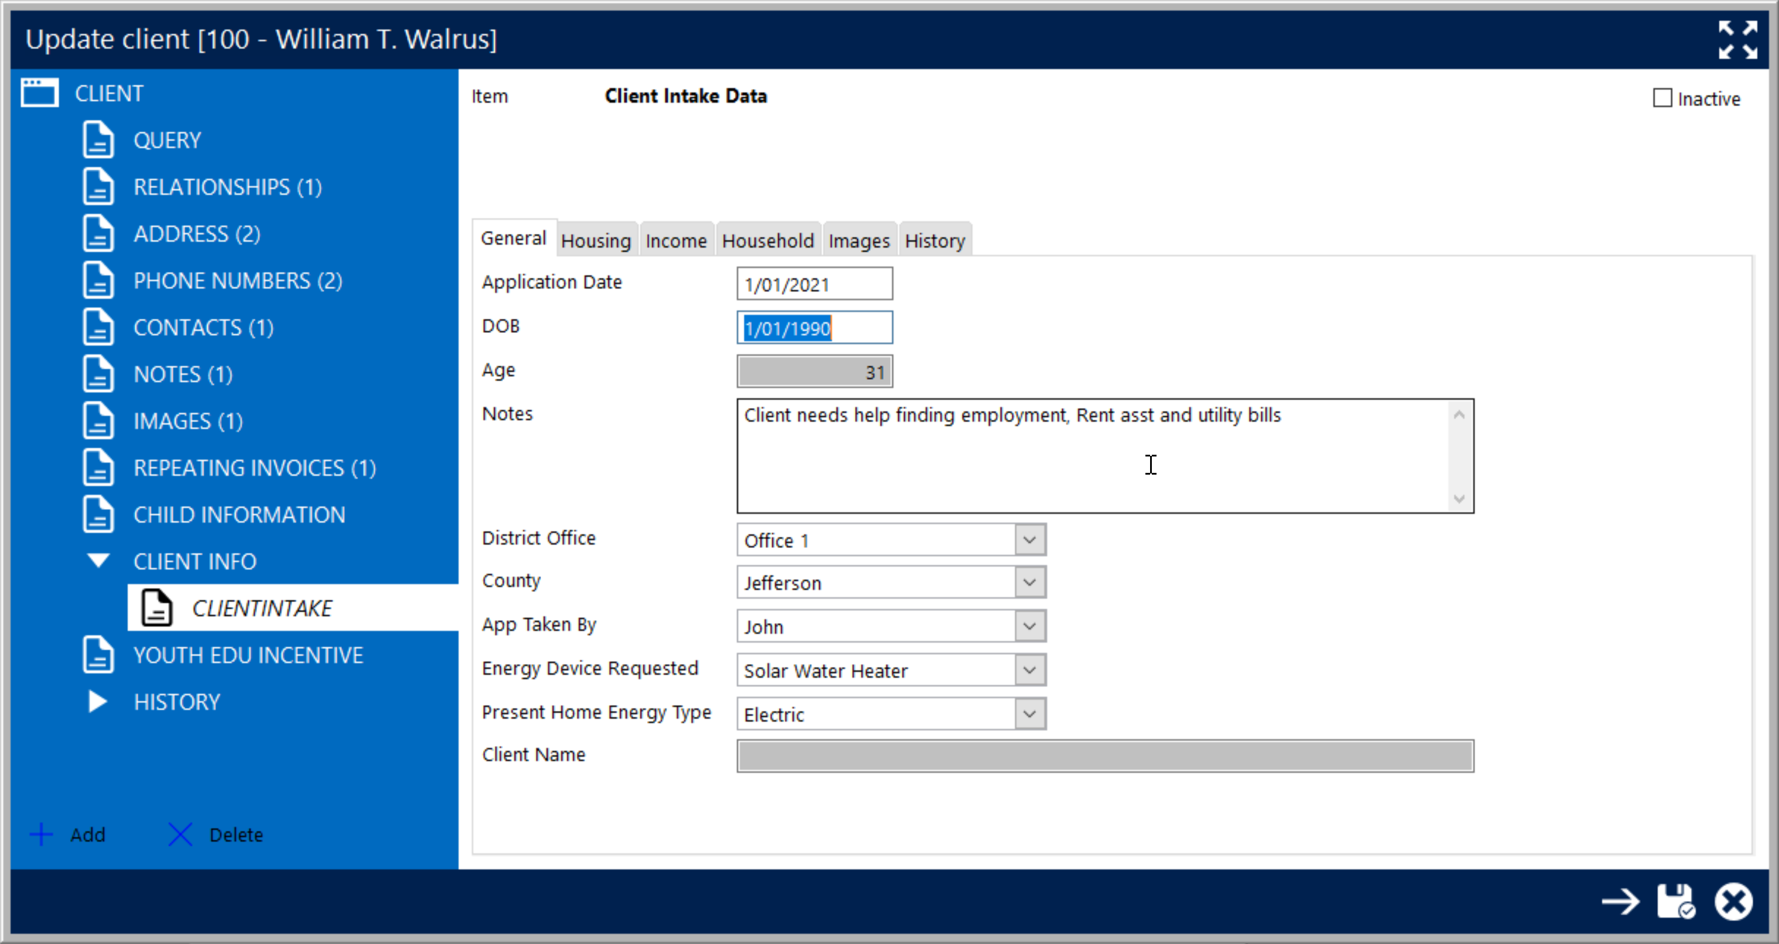Click the CLIENT window icon in sidebar
1779x944 pixels.
tap(39, 92)
